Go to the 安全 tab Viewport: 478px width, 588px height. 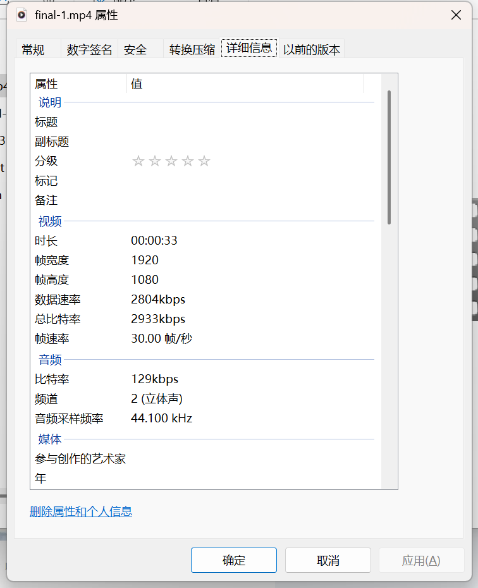pos(135,50)
